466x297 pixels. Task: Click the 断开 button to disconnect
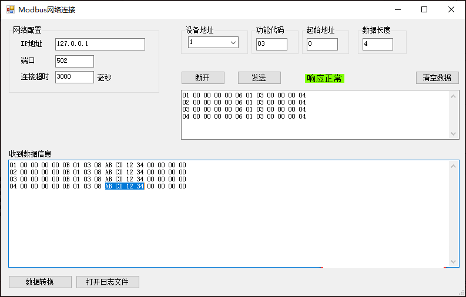[203, 77]
